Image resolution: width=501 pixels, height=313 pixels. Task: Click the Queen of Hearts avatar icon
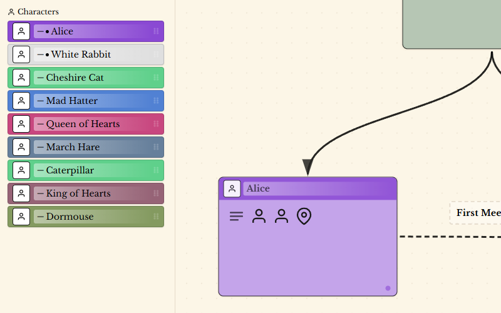pyautogui.click(x=21, y=124)
